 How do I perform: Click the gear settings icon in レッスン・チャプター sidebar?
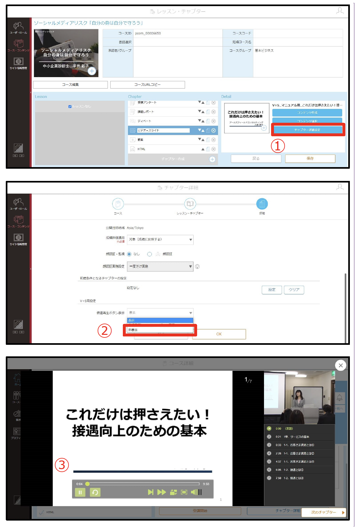pos(18,148)
